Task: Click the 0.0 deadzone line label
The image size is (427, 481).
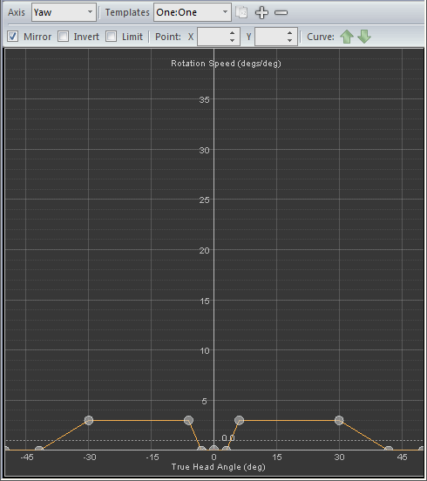Action: [x=228, y=437]
